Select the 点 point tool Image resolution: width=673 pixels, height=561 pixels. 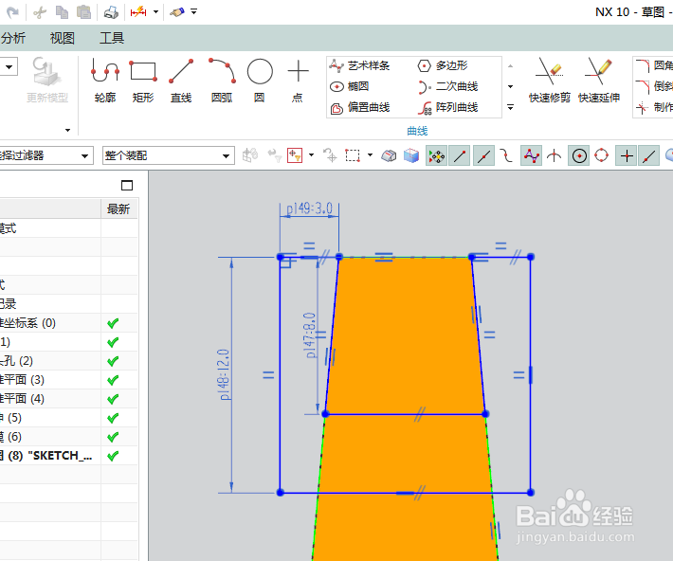click(298, 81)
